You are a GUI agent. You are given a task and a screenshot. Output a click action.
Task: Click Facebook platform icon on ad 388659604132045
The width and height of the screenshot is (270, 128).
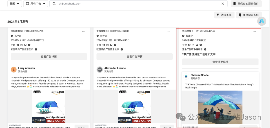coord(104,45)
